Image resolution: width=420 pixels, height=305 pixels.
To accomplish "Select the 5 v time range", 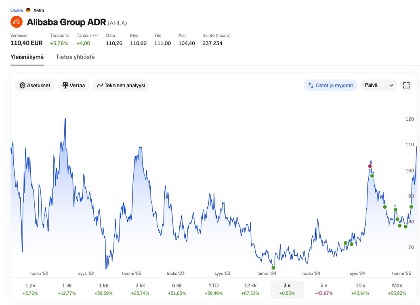I will point(323,289).
